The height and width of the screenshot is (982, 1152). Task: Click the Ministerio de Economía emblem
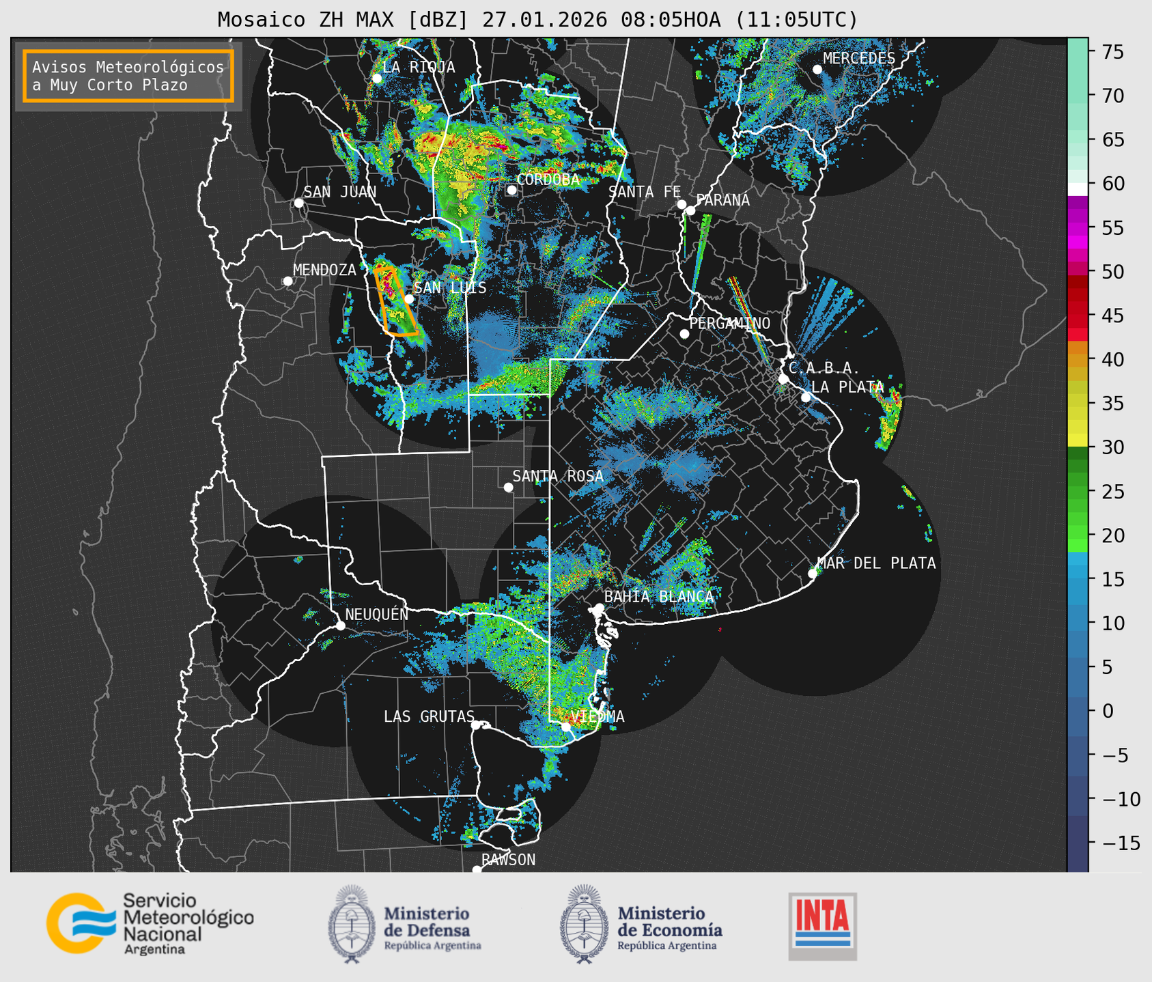pos(584,924)
